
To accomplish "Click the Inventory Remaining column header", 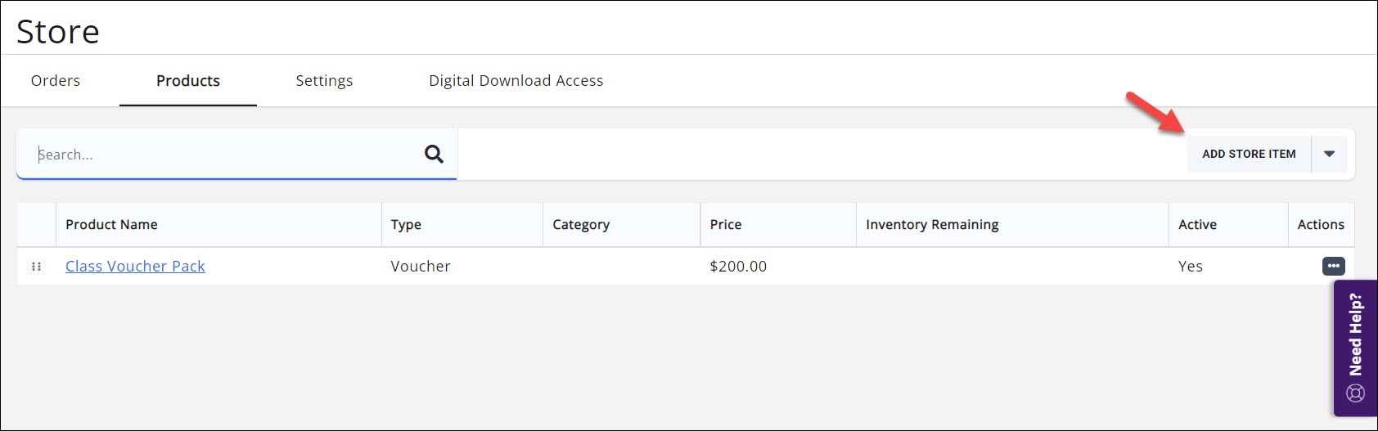I will 932,225.
